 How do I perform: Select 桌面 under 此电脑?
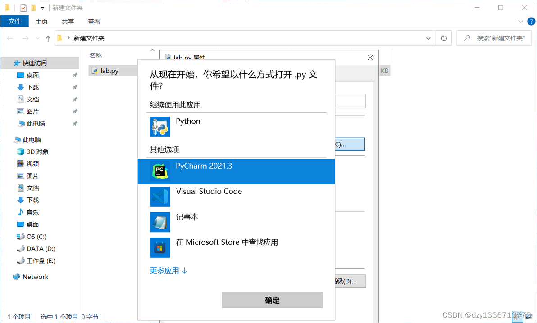tap(32, 224)
